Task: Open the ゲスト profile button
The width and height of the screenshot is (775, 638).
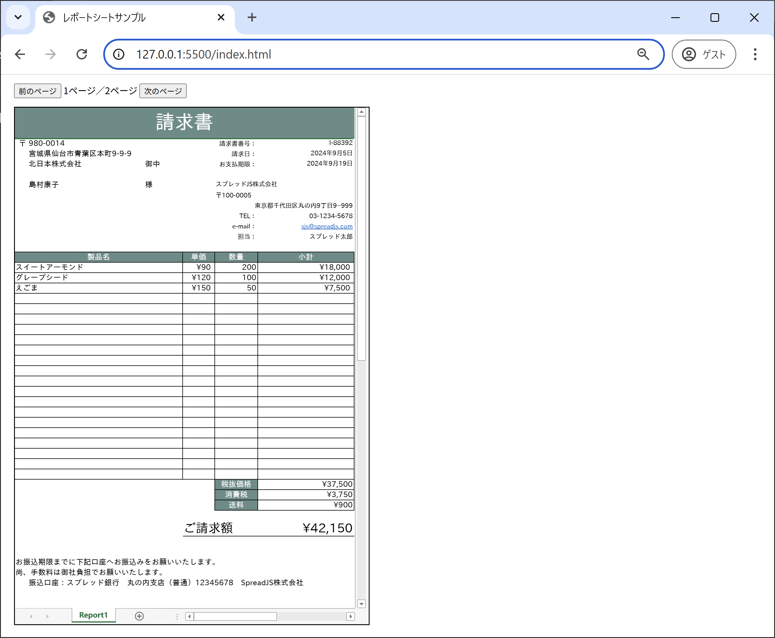Action: [703, 55]
